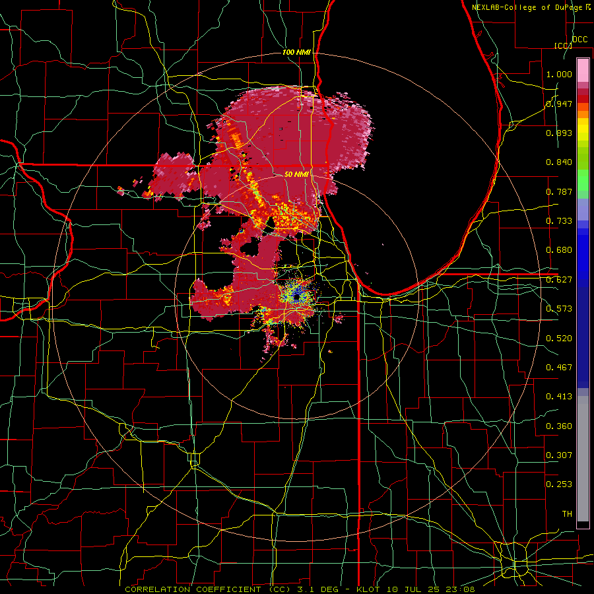Click the DCC label above the color bar
594x594 pixels.
point(579,40)
